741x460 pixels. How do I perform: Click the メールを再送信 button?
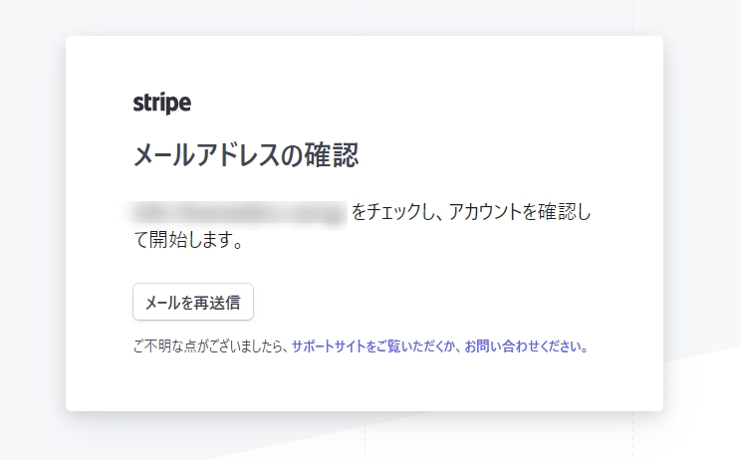coord(193,302)
